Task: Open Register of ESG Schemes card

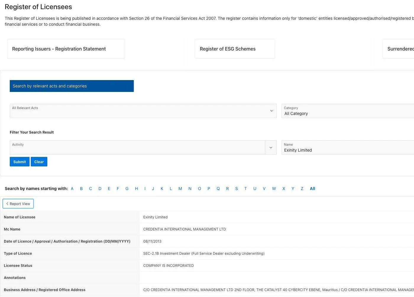Action: [235, 49]
